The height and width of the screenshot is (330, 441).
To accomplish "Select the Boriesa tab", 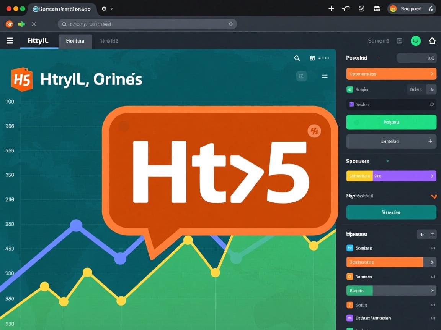I will click(75, 40).
